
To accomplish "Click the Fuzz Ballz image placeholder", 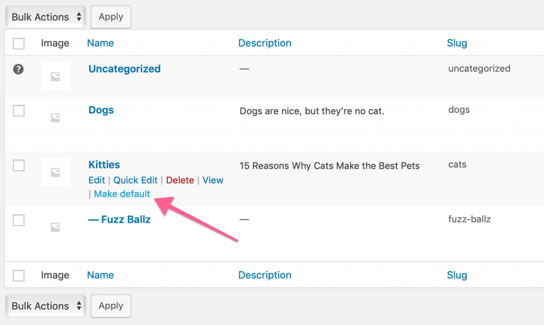I will pos(55,227).
